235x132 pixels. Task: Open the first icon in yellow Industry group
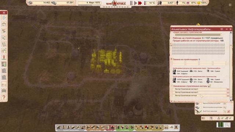(137, 127)
